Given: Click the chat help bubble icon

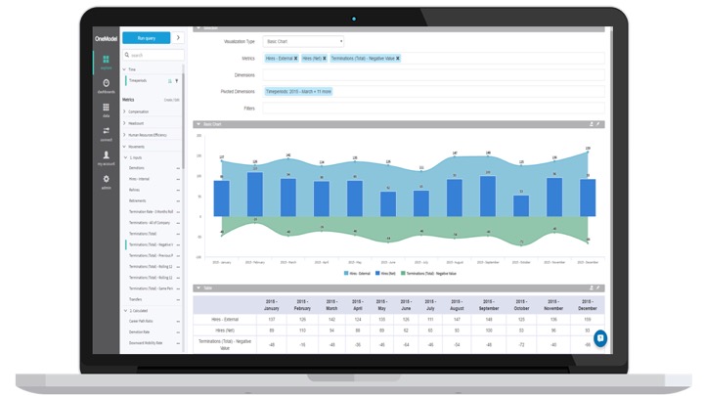Looking at the screenshot, I should (x=600, y=337).
